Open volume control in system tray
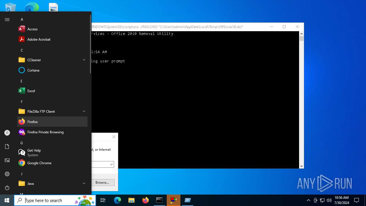Viewport: 366px width, 206px height. [x=329, y=200]
